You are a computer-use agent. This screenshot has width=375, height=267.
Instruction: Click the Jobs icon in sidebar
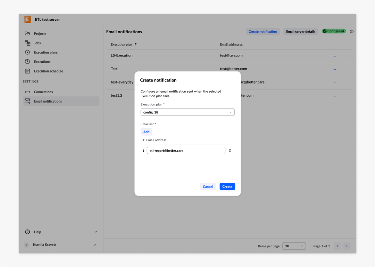[x=27, y=43]
